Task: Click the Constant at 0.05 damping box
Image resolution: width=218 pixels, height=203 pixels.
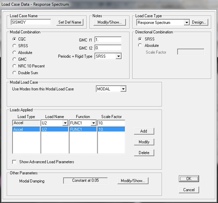Action: point(85,180)
